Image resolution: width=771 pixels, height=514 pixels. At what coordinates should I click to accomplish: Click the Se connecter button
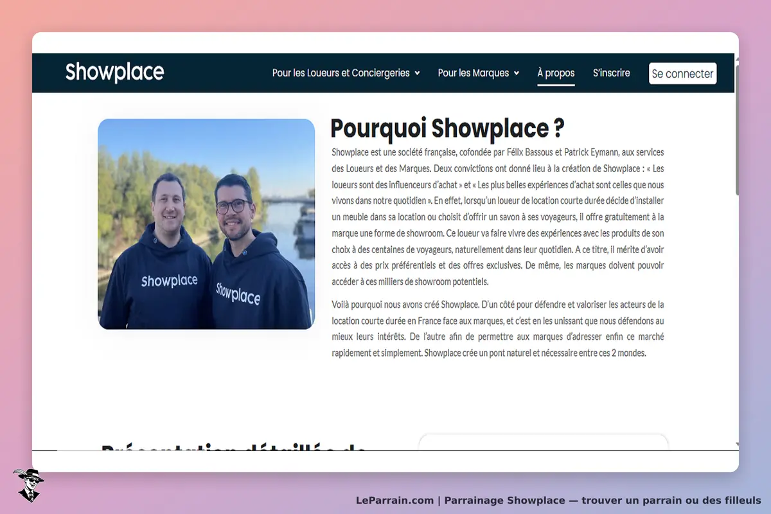pyautogui.click(x=682, y=74)
